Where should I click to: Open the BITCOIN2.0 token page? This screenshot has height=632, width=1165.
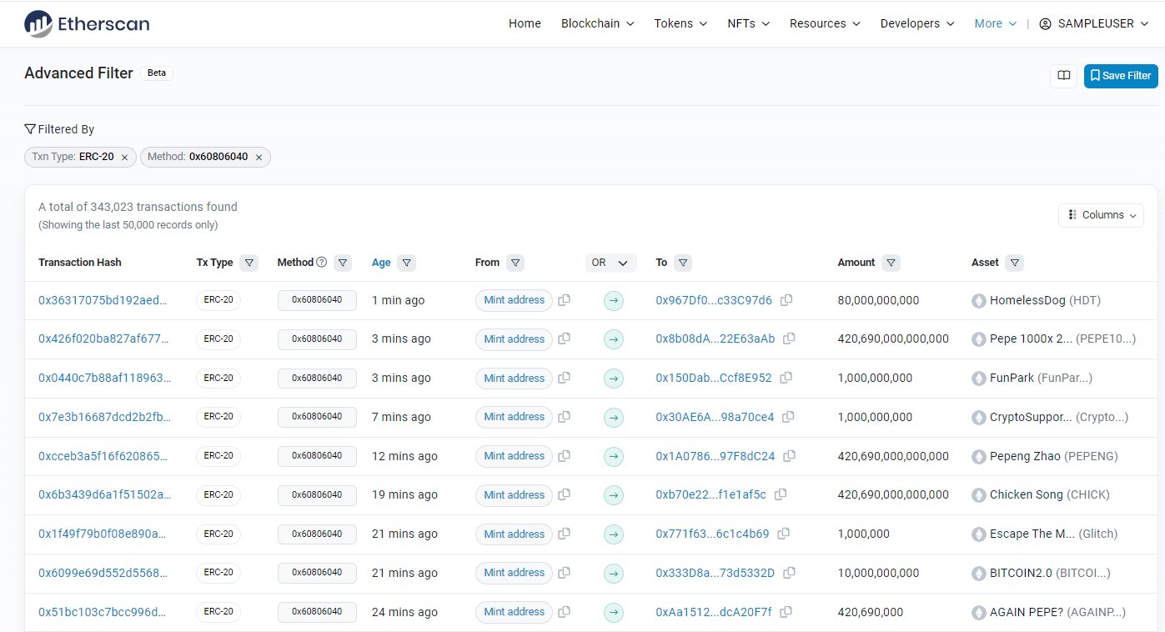[x=1050, y=573]
